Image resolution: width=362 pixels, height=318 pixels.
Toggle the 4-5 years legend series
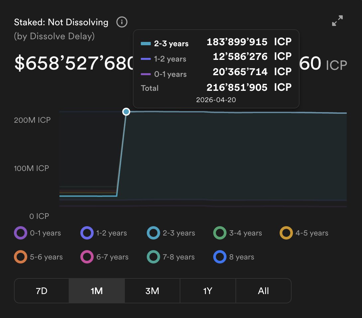(304, 233)
